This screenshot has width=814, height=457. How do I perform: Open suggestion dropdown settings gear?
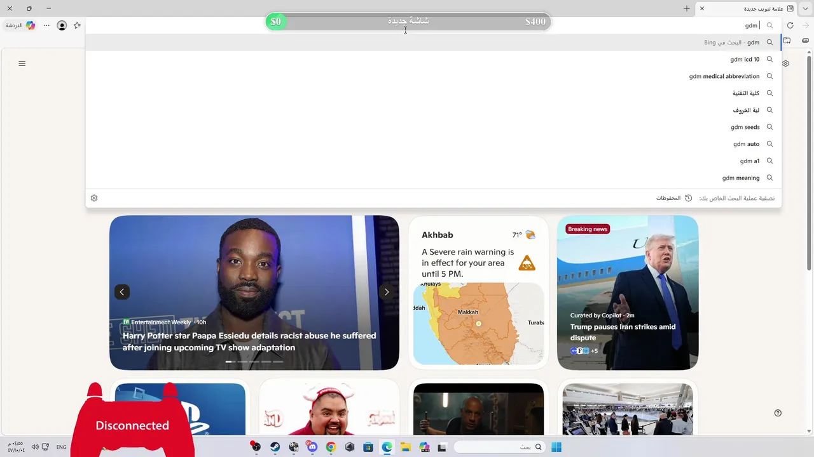tap(94, 198)
